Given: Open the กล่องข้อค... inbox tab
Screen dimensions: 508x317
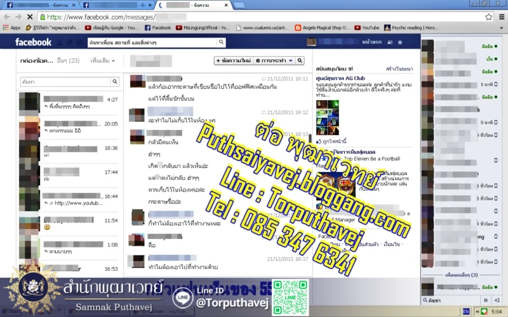Looking at the screenshot, I should pyautogui.click(x=37, y=60).
